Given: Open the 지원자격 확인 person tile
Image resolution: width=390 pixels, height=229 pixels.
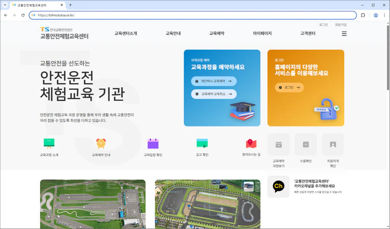Looking at the screenshot, I should click(x=333, y=144).
